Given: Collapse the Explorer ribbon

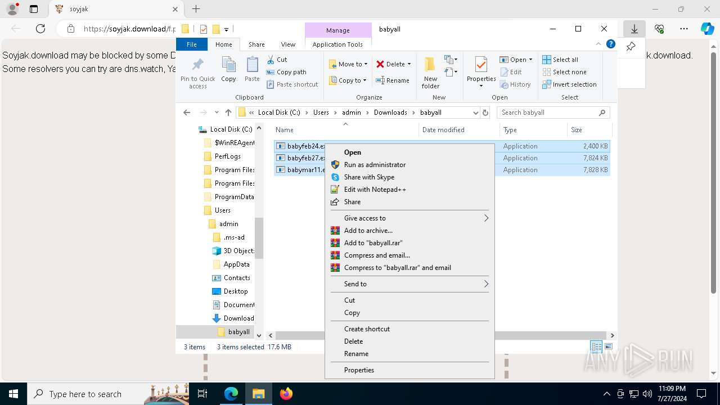Looking at the screenshot, I should tap(598, 44).
